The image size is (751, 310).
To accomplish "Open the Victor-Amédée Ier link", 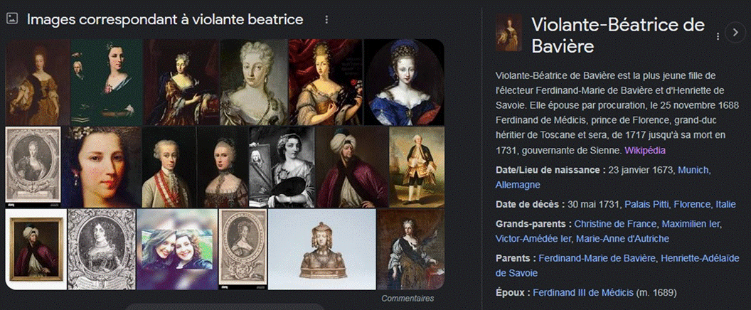I will coord(533,239).
